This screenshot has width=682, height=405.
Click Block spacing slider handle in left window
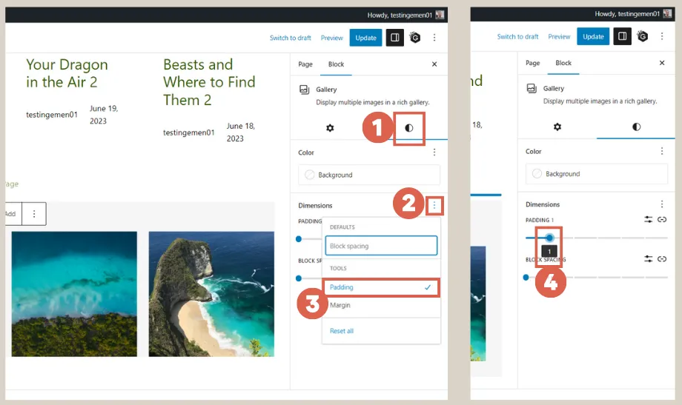(x=298, y=278)
